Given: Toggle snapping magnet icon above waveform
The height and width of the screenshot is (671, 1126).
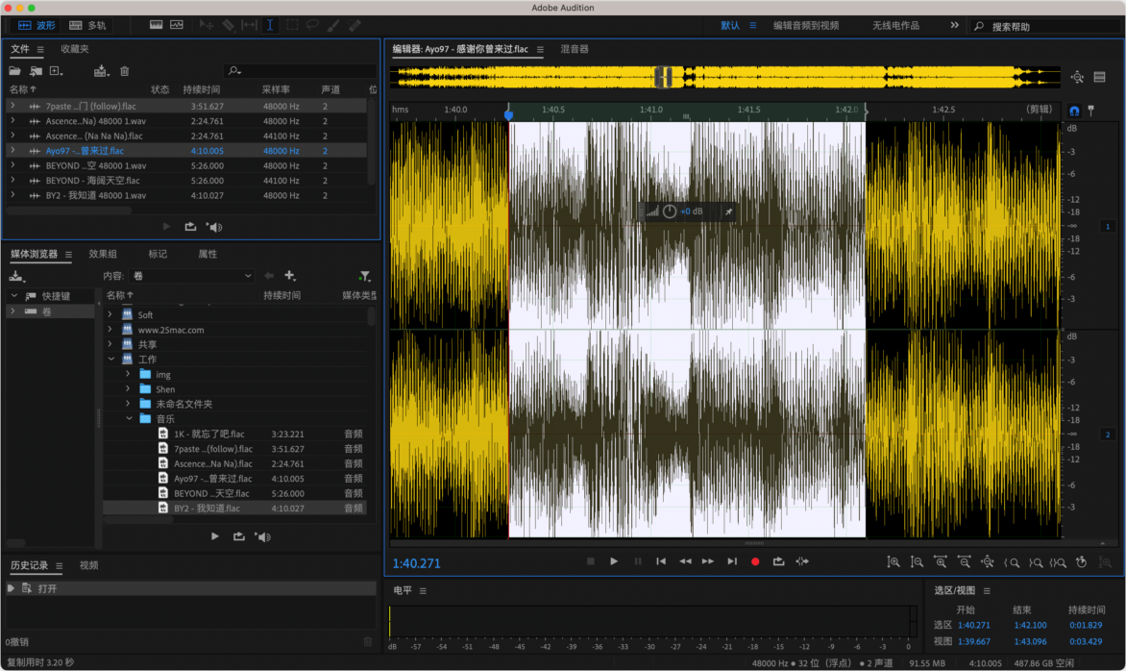Looking at the screenshot, I should tap(1074, 111).
